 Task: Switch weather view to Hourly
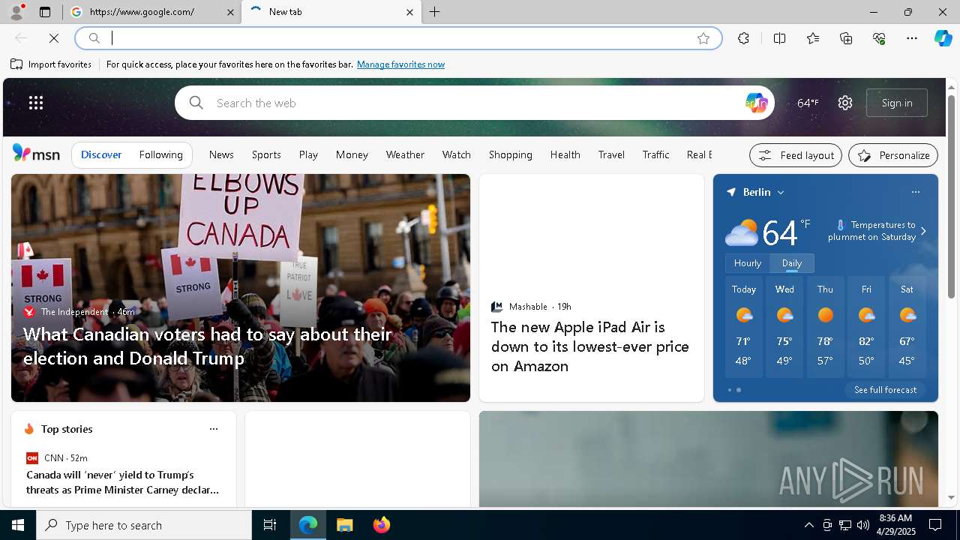[x=748, y=263]
